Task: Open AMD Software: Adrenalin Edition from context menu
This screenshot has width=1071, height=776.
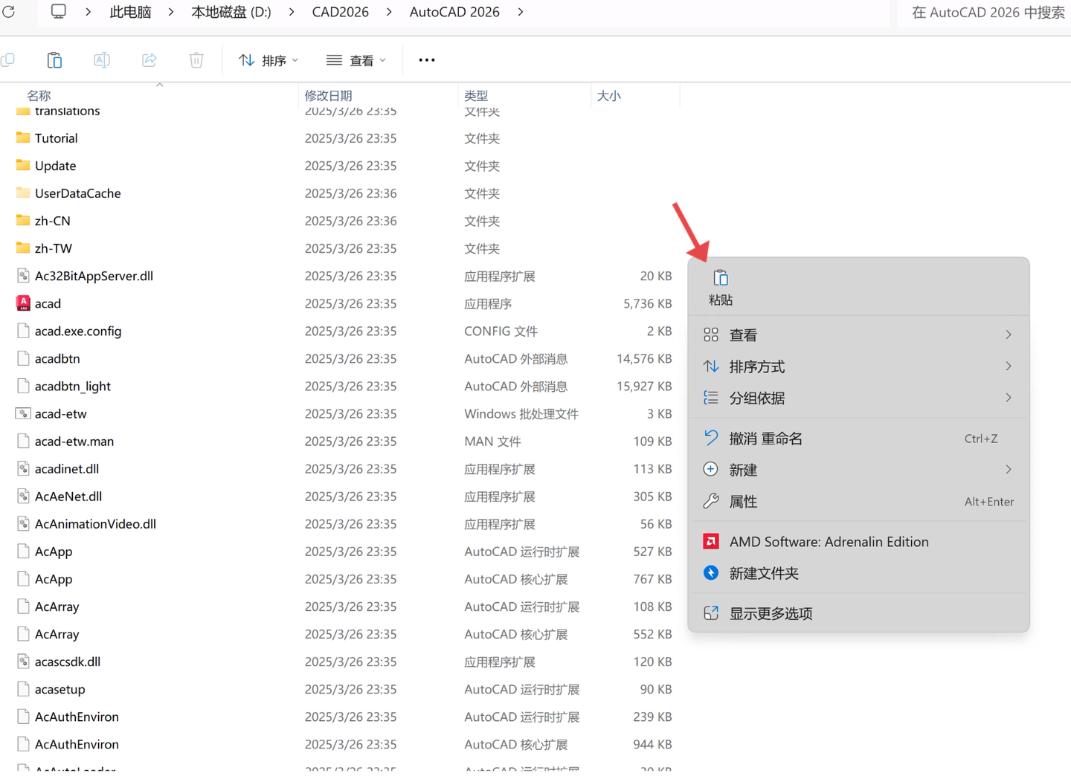Action: tap(858, 542)
